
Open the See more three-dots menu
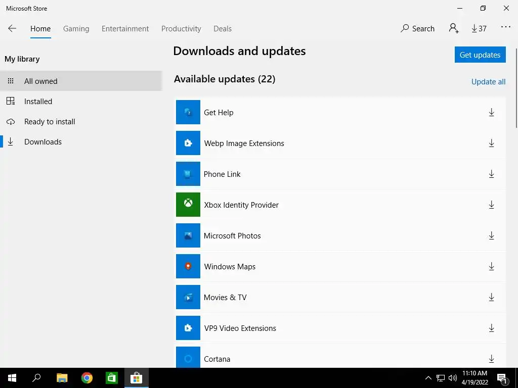click(x=506, y=27)
